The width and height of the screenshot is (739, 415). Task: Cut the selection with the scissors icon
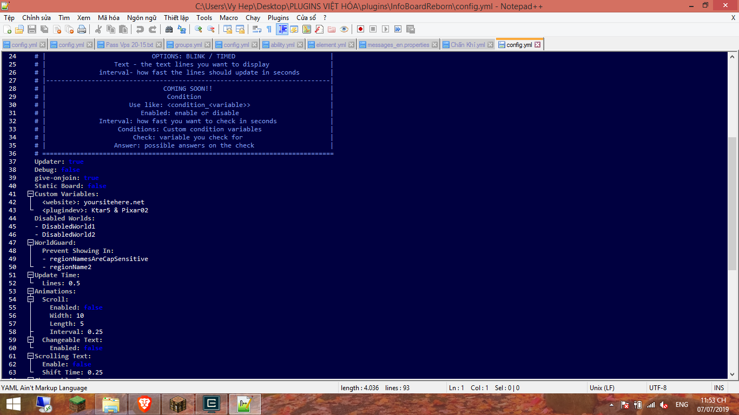(98, 29)
